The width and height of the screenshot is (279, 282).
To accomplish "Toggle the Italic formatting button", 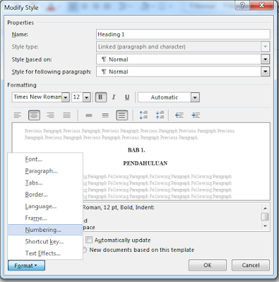I will (114, 97).
